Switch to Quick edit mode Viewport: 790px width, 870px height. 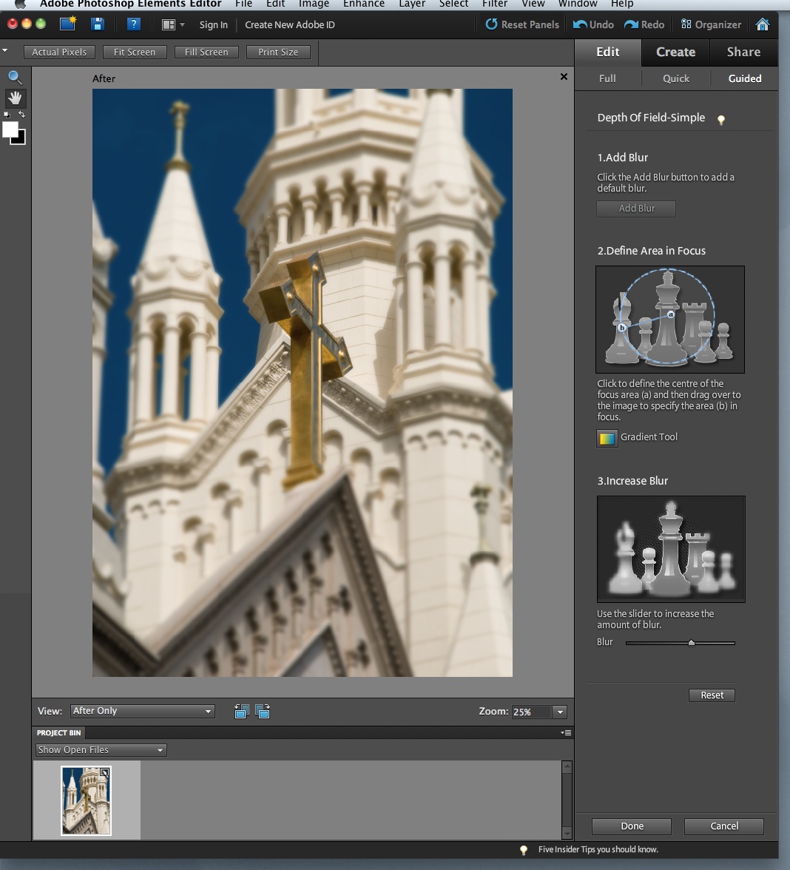pos(675,78)
